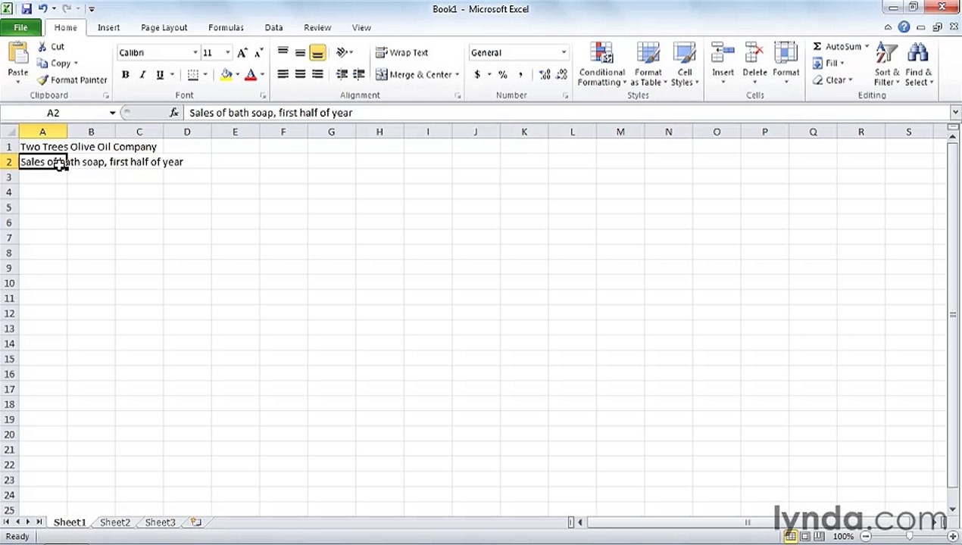Click the Insert Function fx icon
This screenshot has width=962, height=545.
pyautogui.click(x=174, y=113)
